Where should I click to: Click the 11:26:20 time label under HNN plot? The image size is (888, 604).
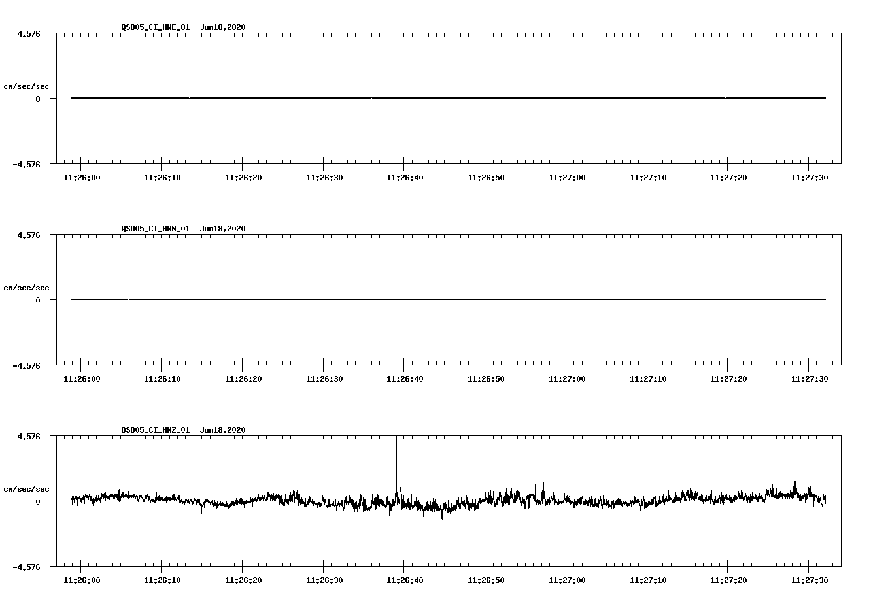pos(243,378)
